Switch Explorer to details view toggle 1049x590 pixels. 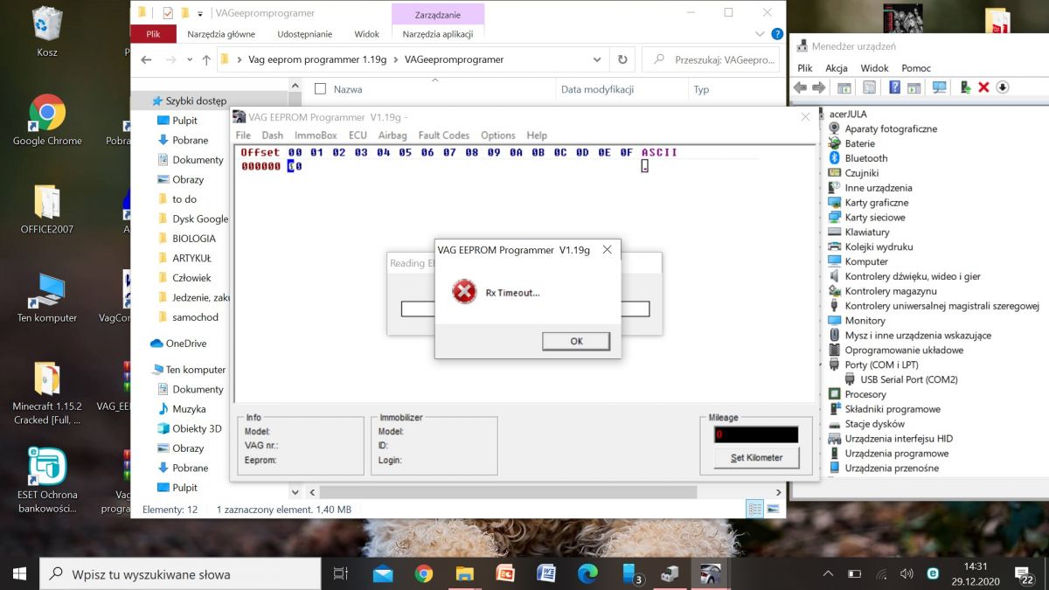(754, 509)
